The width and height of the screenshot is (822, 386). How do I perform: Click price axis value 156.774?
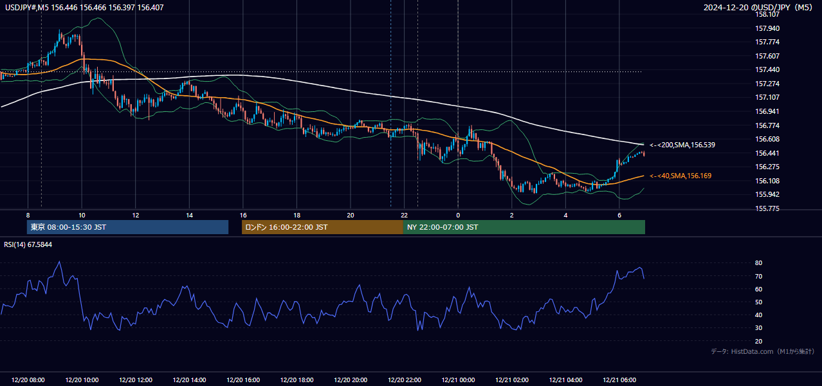point(767,125)
